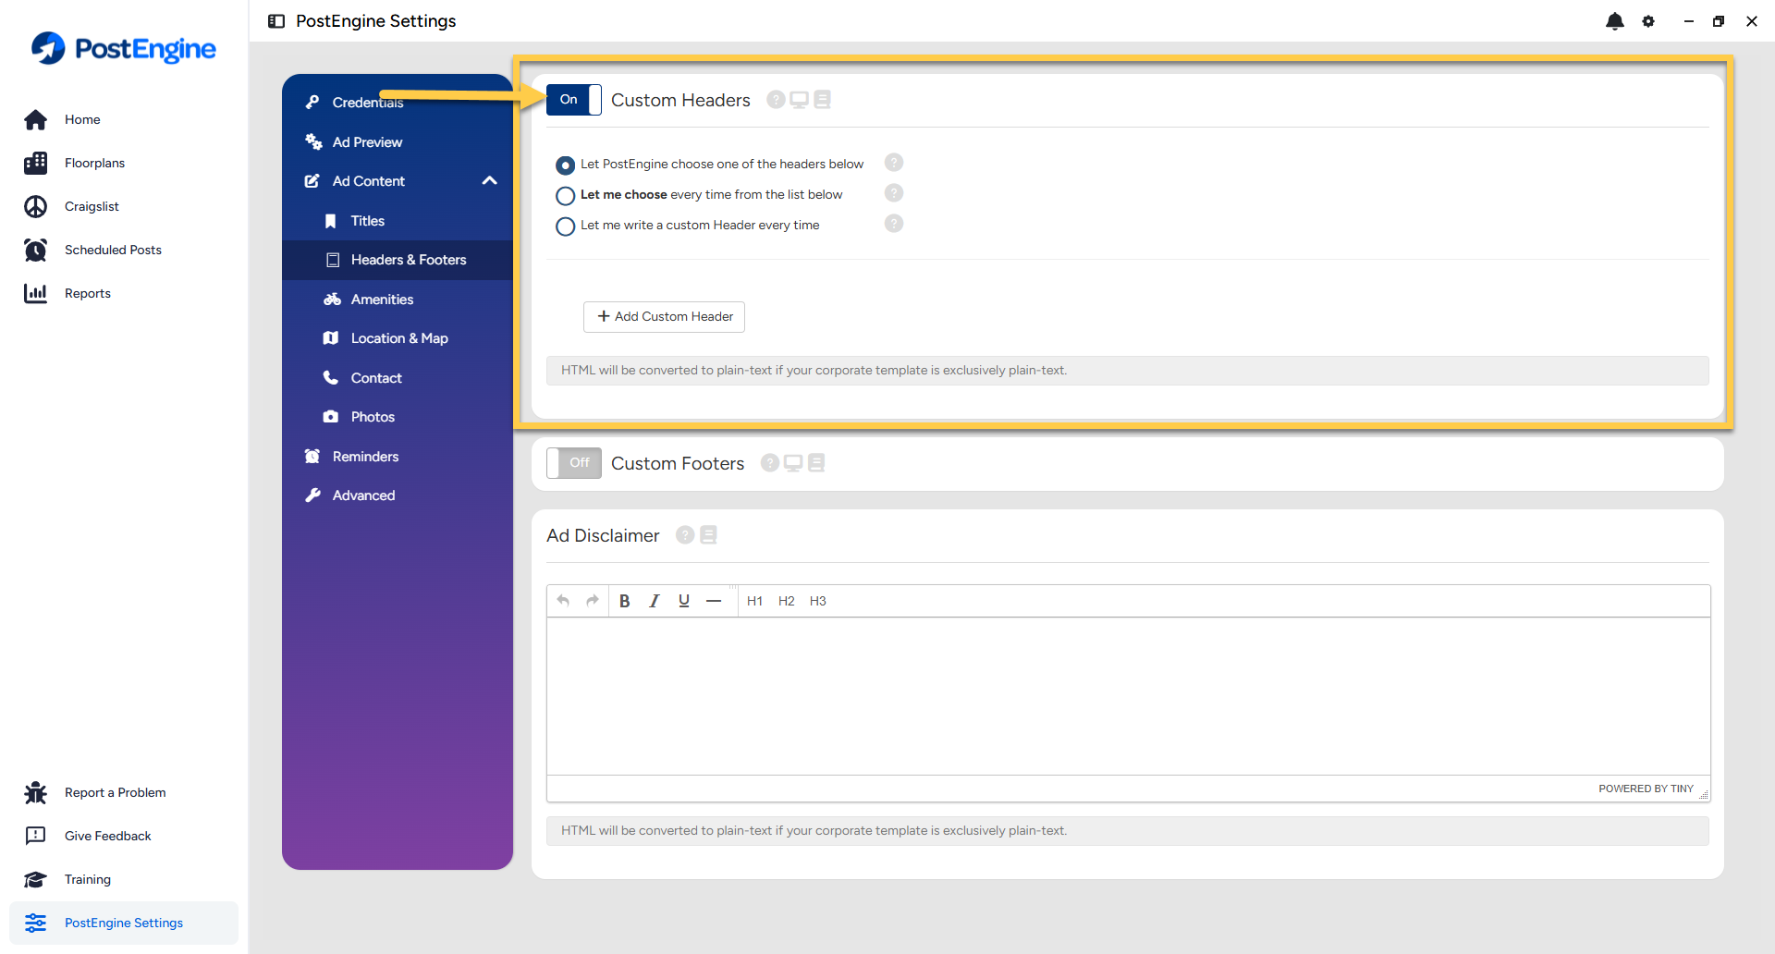Screen dimensions: 1775x954
Task: Turn off the Custom Headers switch
Action: click(574, 100)
